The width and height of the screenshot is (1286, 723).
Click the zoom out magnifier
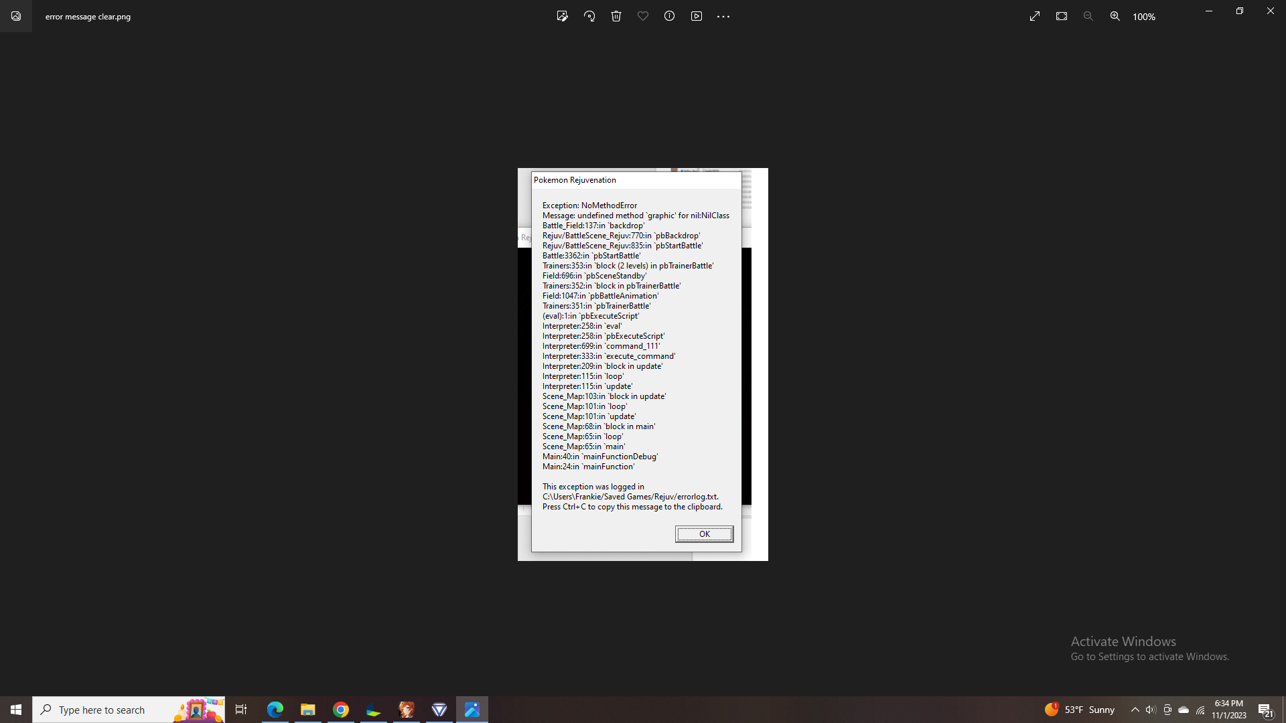click(1088, 16)
